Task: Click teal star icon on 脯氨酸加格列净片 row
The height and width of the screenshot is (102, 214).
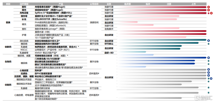Action: [x=208, y=44]
